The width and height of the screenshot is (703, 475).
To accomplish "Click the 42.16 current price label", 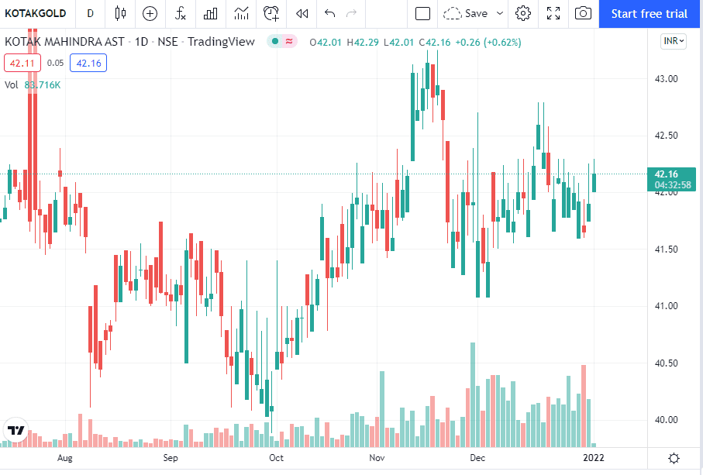I will coord(672,179).
